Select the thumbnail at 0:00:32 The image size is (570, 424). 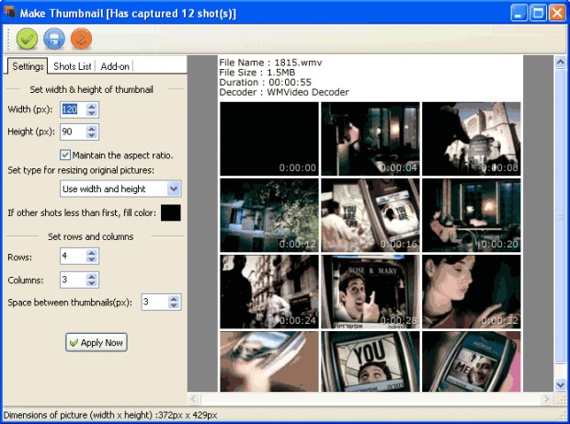tap(471, 292)
